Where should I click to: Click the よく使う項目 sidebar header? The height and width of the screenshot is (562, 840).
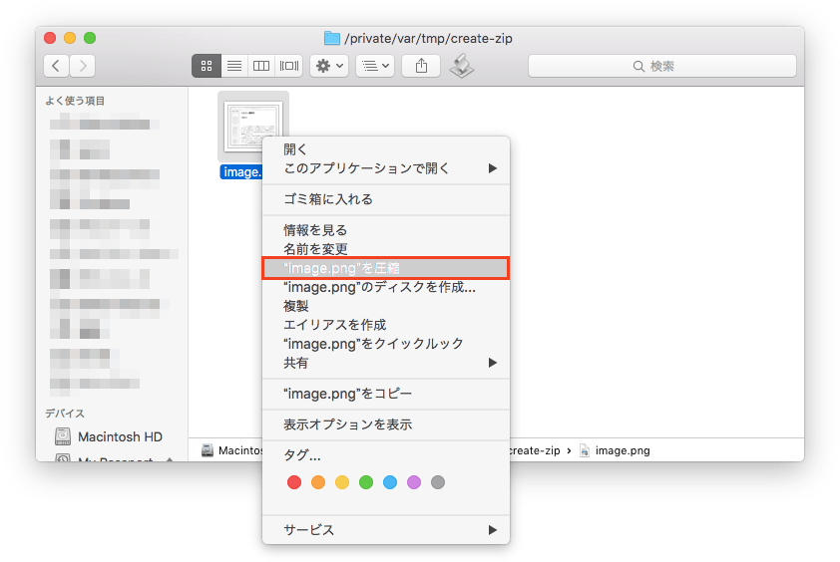pyautogui.click(x=75, y=101)
